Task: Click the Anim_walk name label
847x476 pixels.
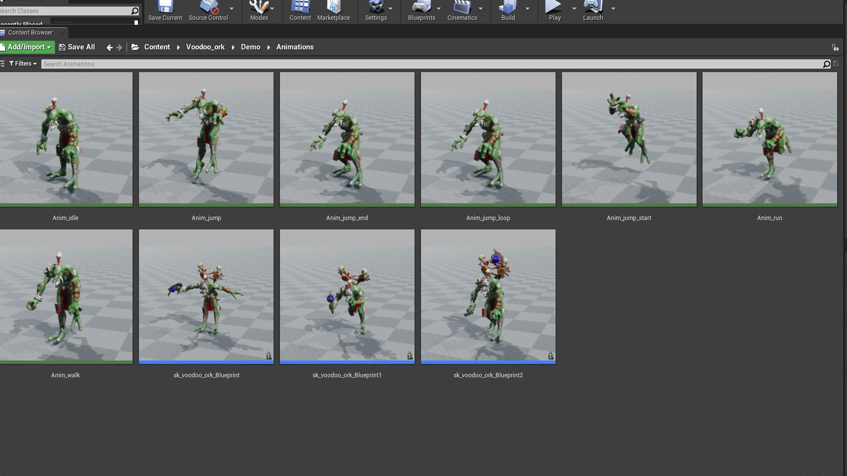Action: [x=65, y=375]
